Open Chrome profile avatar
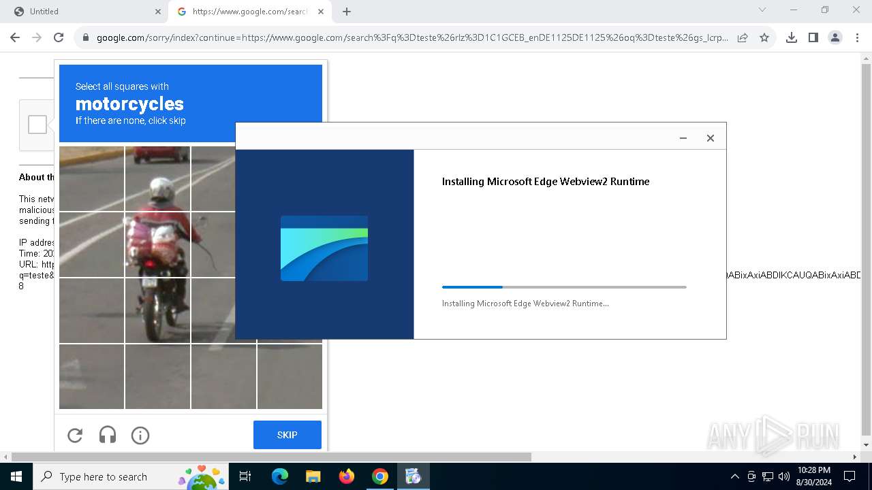The image size is (872, 490). 835,37
